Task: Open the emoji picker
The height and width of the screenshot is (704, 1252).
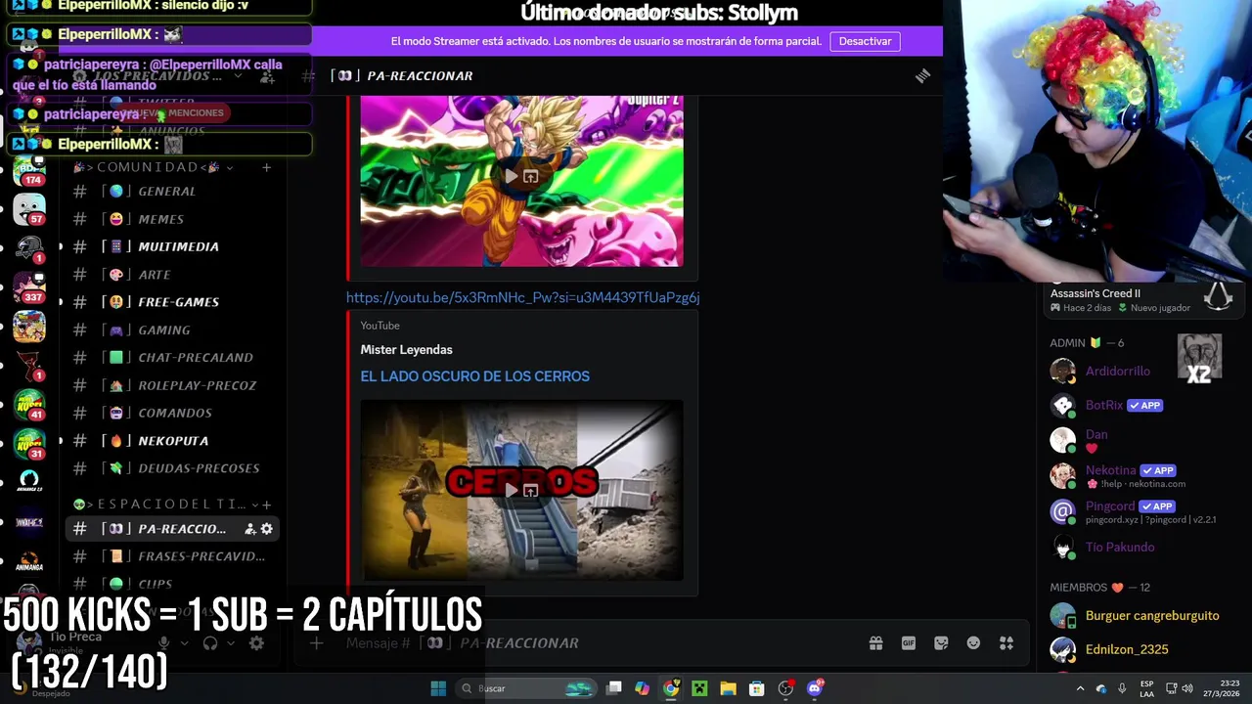Action: [x=973, y=642]
